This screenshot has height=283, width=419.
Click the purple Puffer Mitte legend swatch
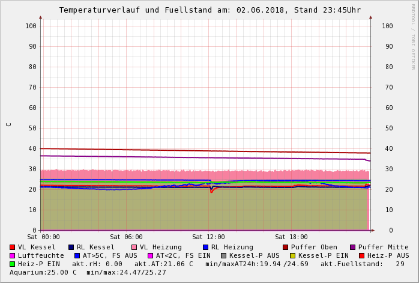pos(353,247)
